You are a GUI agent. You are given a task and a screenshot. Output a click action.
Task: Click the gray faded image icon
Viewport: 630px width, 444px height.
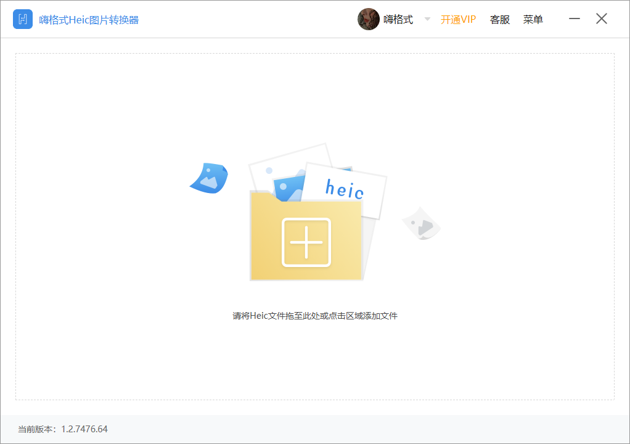click(421, 223)
